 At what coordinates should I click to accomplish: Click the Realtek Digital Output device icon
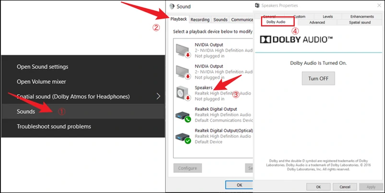tap(183, 116)
